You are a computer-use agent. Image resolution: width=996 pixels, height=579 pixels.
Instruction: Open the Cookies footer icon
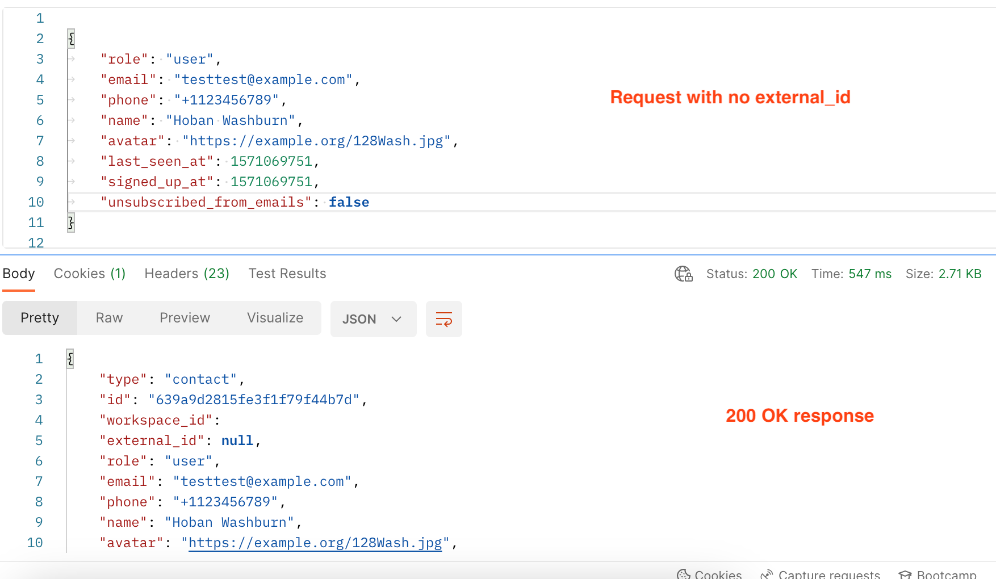click(684, 574)
